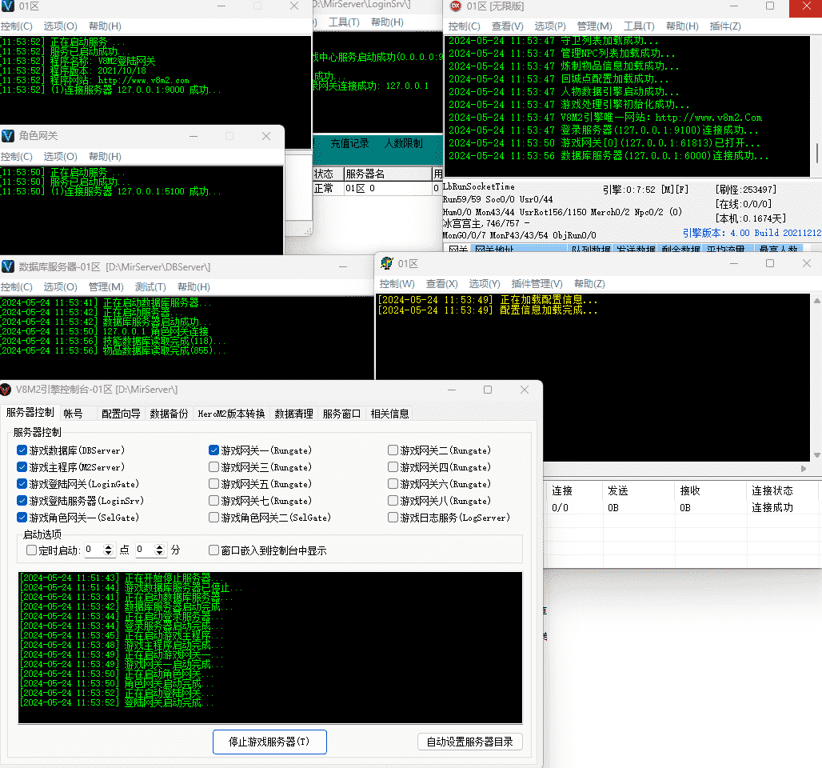Click 停止游戏服务器(T) button
The height and width of the screenshot is (768, 822).
pyautogui.click(x=269, y=742)
